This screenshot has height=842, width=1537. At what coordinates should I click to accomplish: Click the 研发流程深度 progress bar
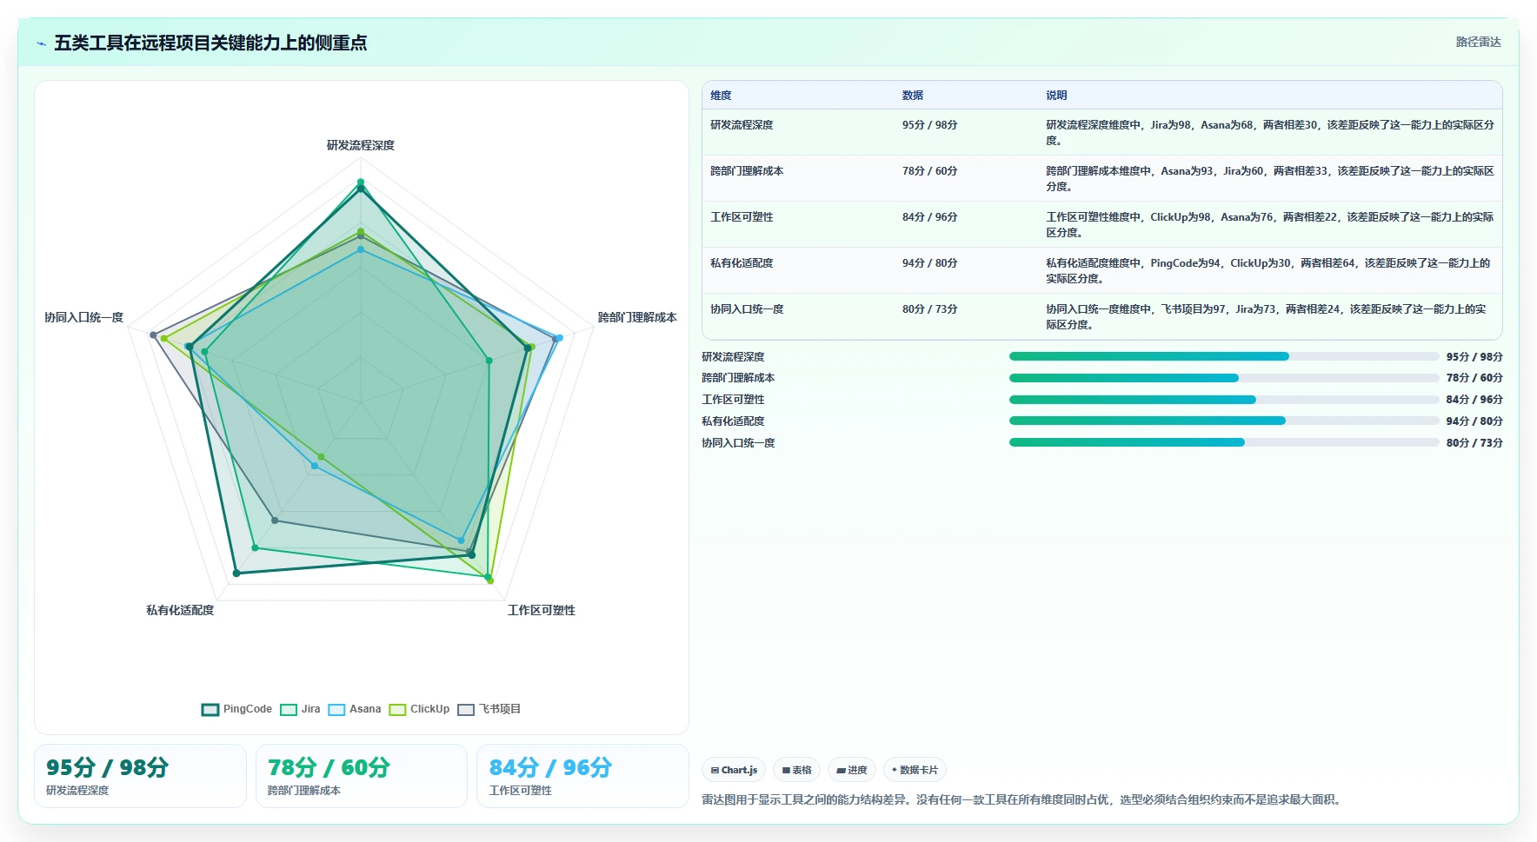(x=1224, y=356)
